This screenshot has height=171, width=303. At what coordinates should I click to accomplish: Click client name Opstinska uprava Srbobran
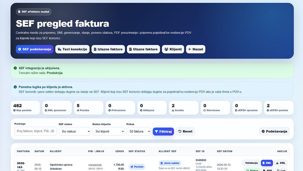61,167
